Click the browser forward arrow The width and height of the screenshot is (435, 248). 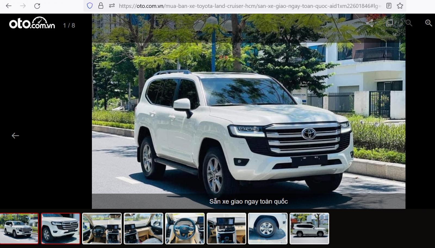23,6
